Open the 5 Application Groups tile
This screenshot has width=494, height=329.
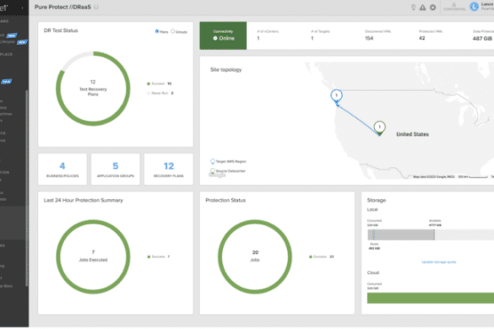(116, 169)
